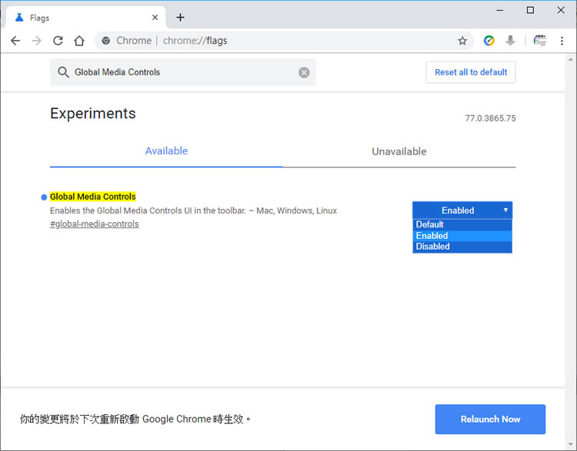The width and height of the screenshot is (577, 451).
Task: Collapse the Enabled dropdown for Global Media Controls
Action: (x=462, y=211)
